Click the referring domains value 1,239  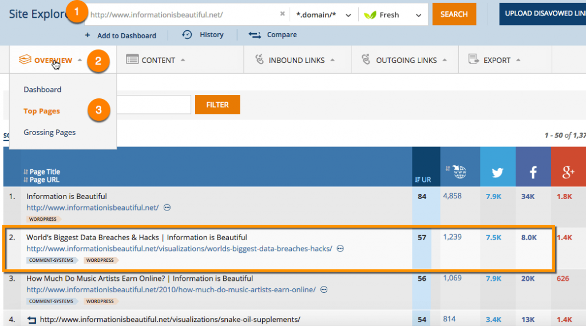click(452, 237)
